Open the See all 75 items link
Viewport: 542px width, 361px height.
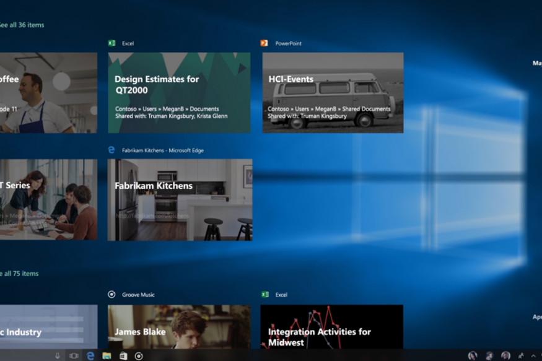[x=19, y=274]
